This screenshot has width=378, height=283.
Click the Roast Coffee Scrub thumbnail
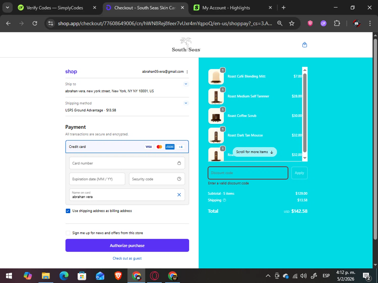(x=216, y=116)
